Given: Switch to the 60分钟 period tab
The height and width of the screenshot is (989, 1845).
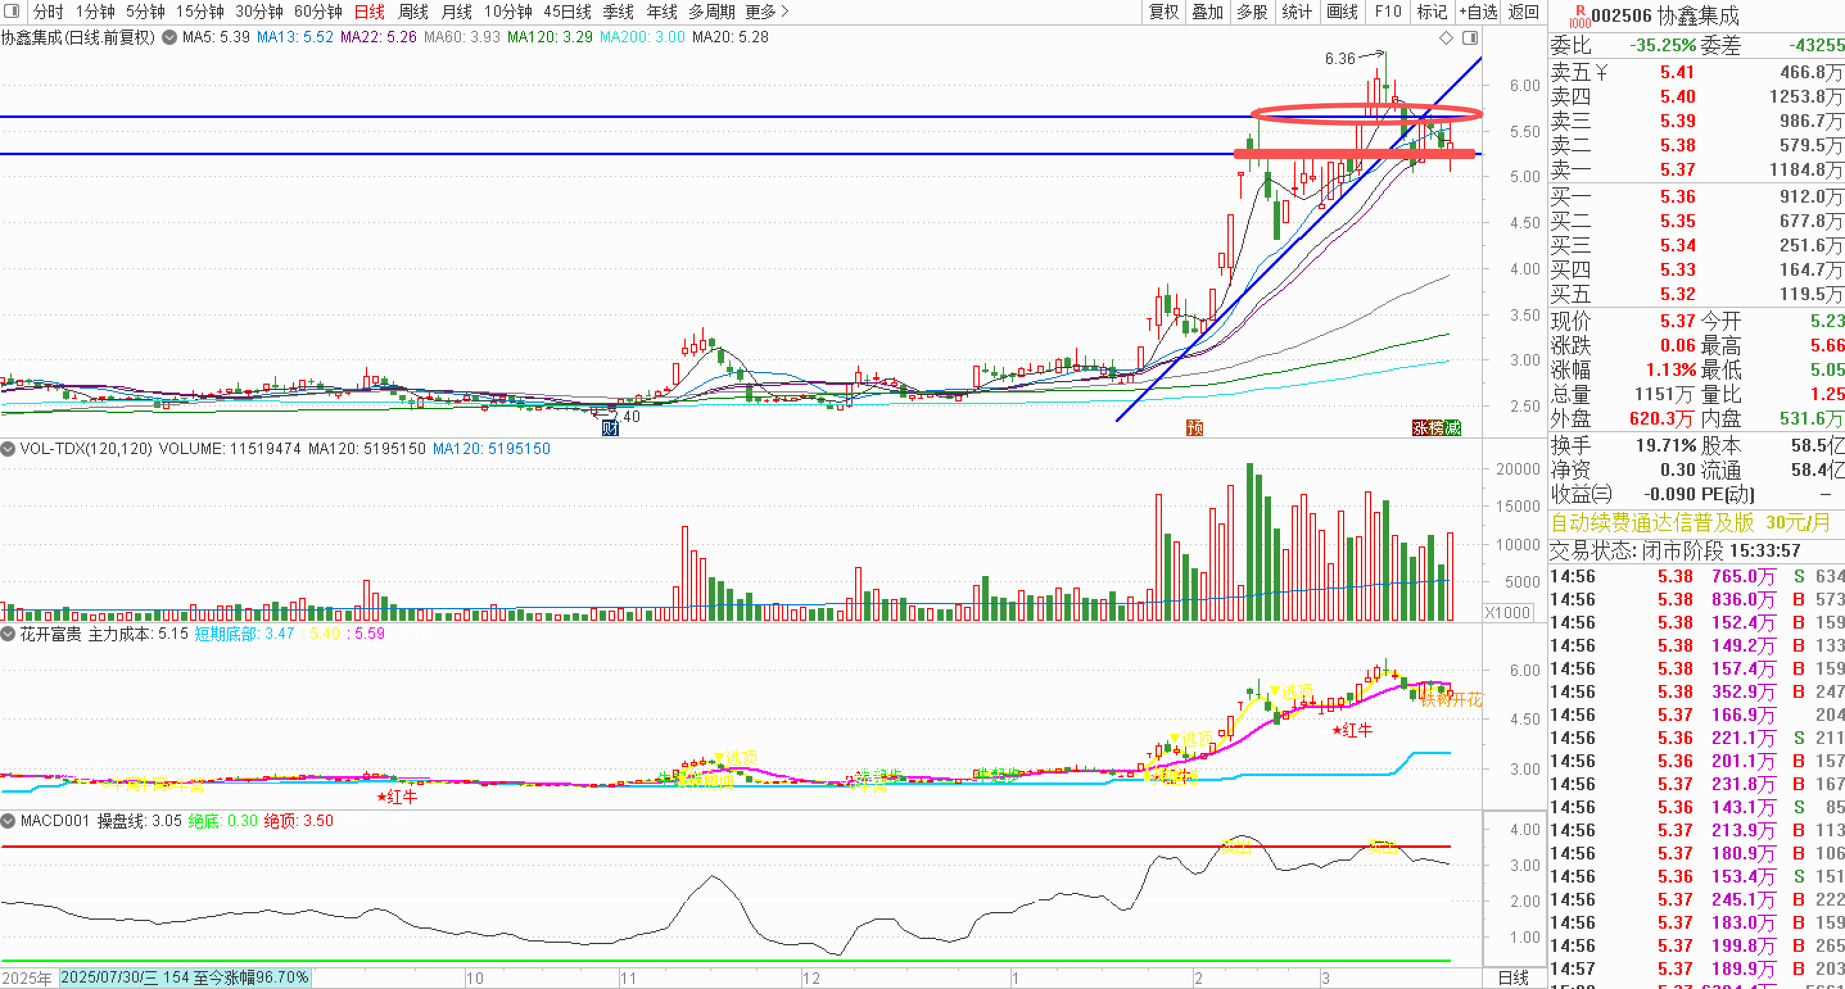Looking at the screenshot, I should coord(318,12).
